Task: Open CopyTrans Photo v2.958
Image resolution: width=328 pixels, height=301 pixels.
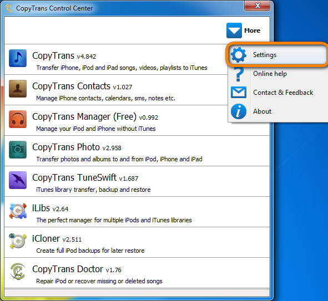Action: coord(137,151)
